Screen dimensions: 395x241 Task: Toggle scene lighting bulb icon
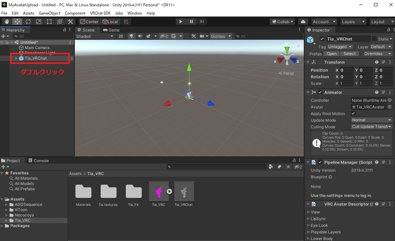click(x=131, y=37)
